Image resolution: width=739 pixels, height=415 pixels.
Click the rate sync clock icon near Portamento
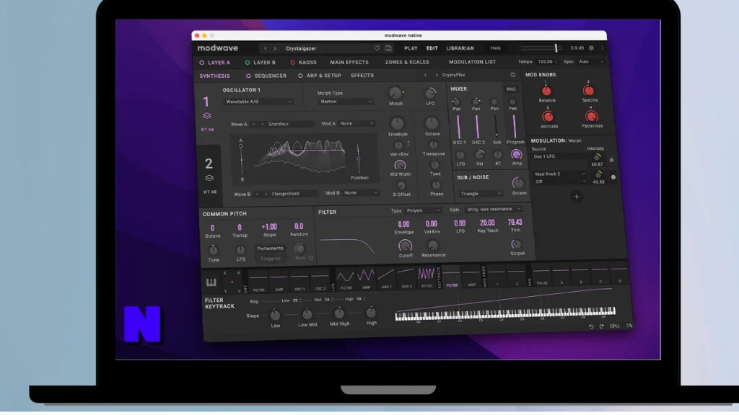[x=310, y=257]
